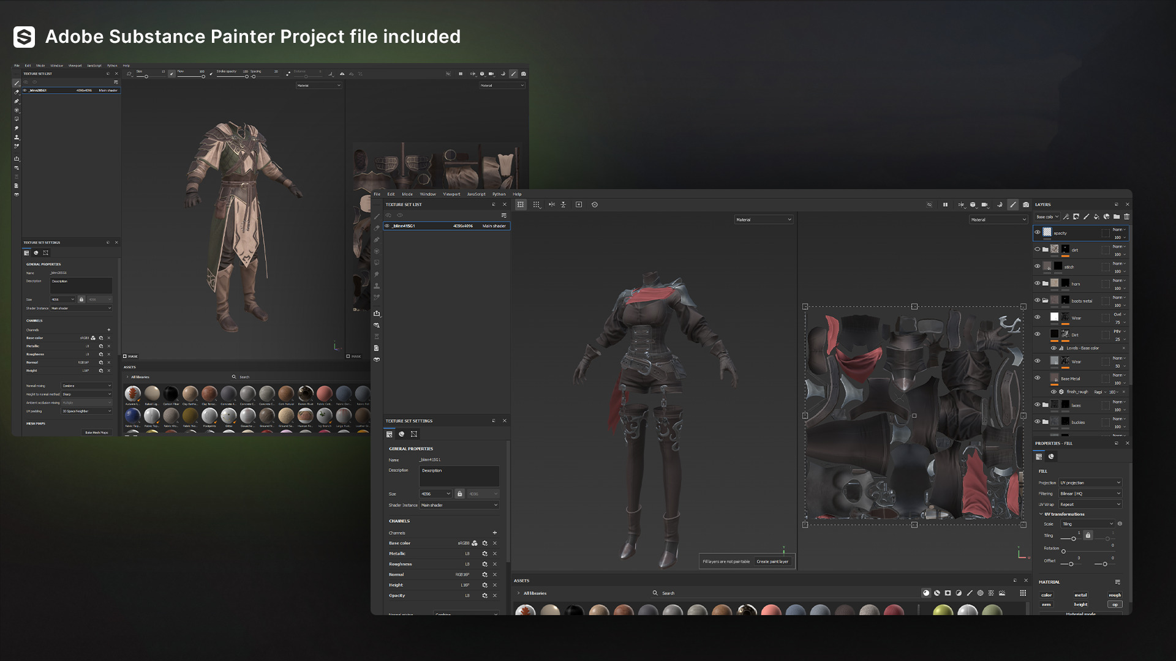Add smart material icon in Layers toolbar

pyautogui.click(x=1106, y=217)
